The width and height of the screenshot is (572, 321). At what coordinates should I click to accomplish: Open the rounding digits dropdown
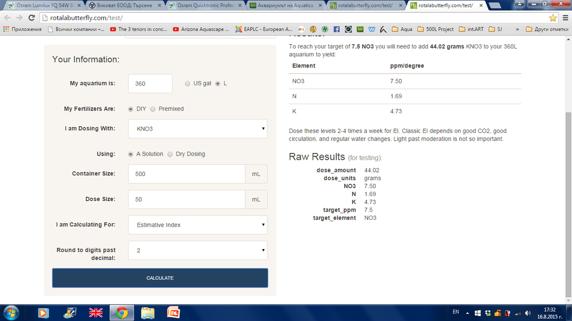(x=198, y=251)
